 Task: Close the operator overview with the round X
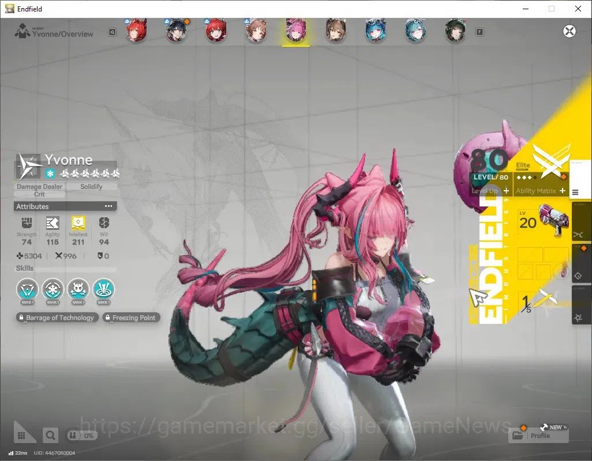[569, 31]
